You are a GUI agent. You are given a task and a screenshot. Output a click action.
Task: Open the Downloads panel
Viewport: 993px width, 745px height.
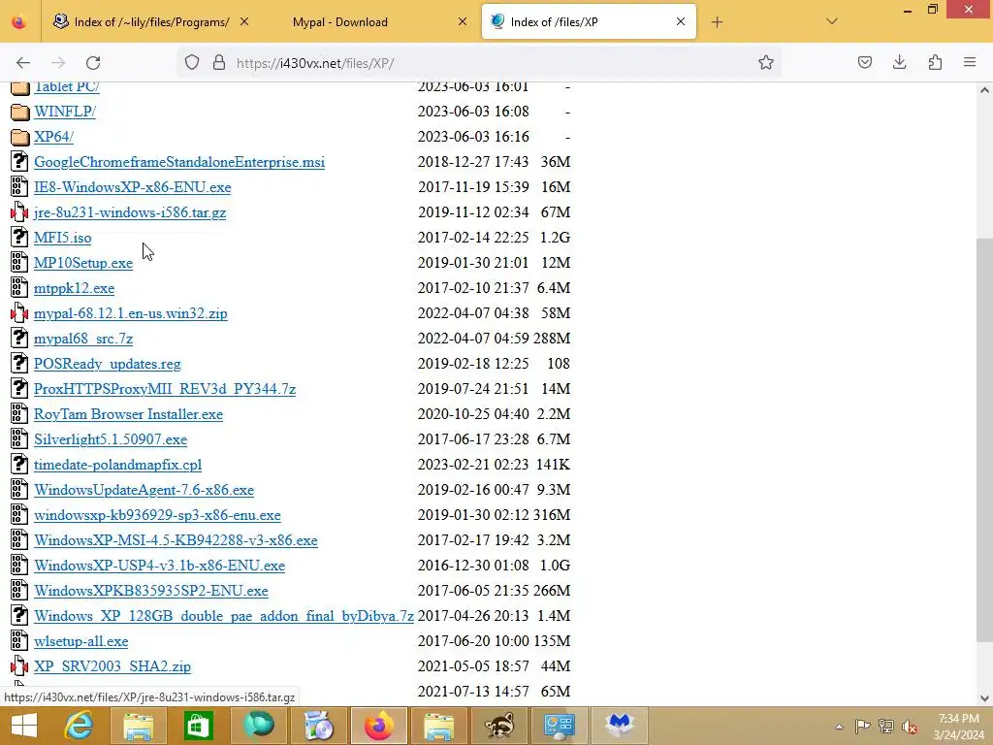pos(899,62)
